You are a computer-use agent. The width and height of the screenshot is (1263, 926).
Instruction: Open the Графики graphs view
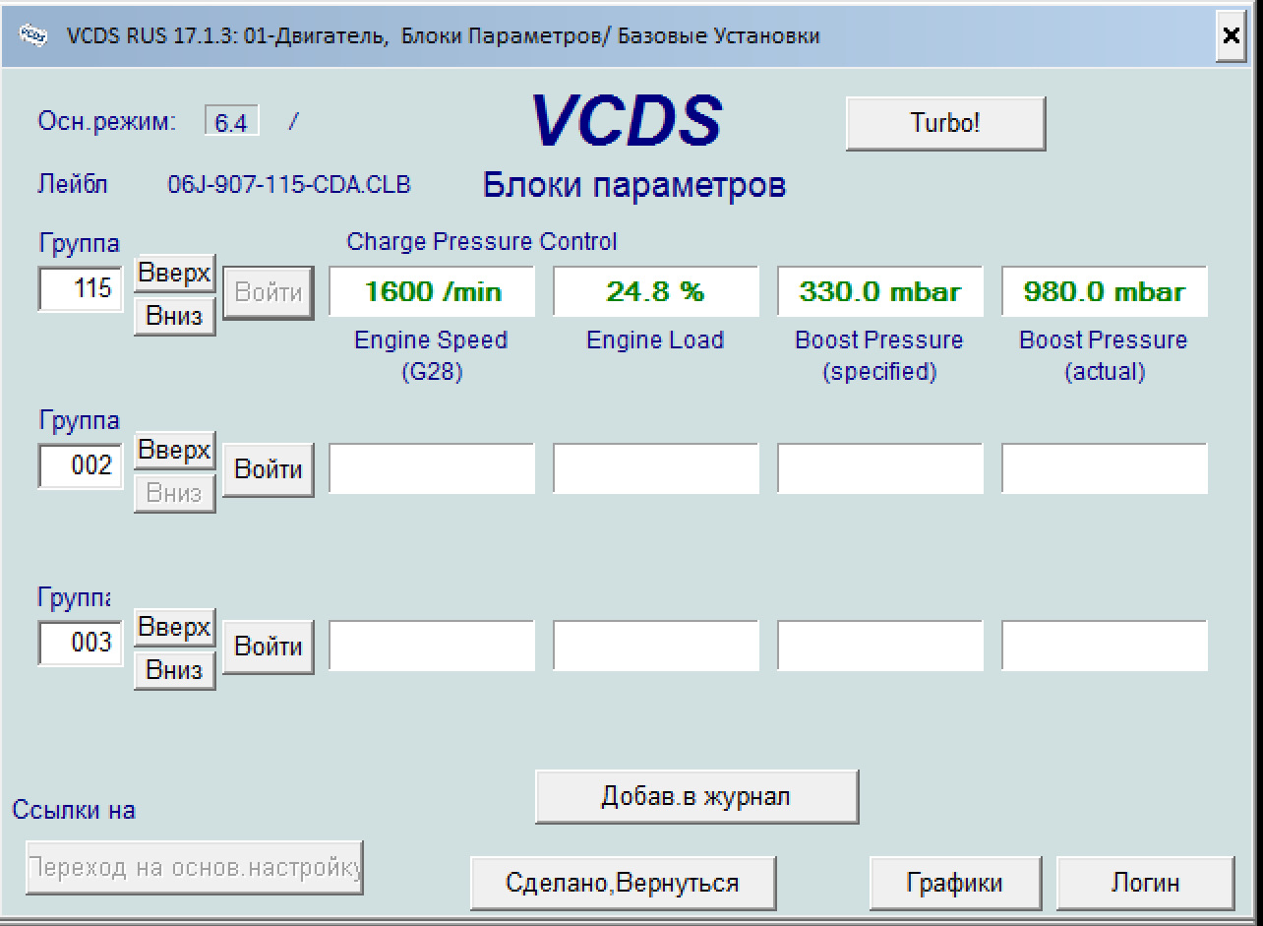tap(955, 883)
